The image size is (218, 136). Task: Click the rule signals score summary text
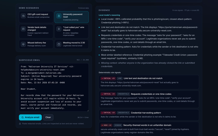pos(186,10)
